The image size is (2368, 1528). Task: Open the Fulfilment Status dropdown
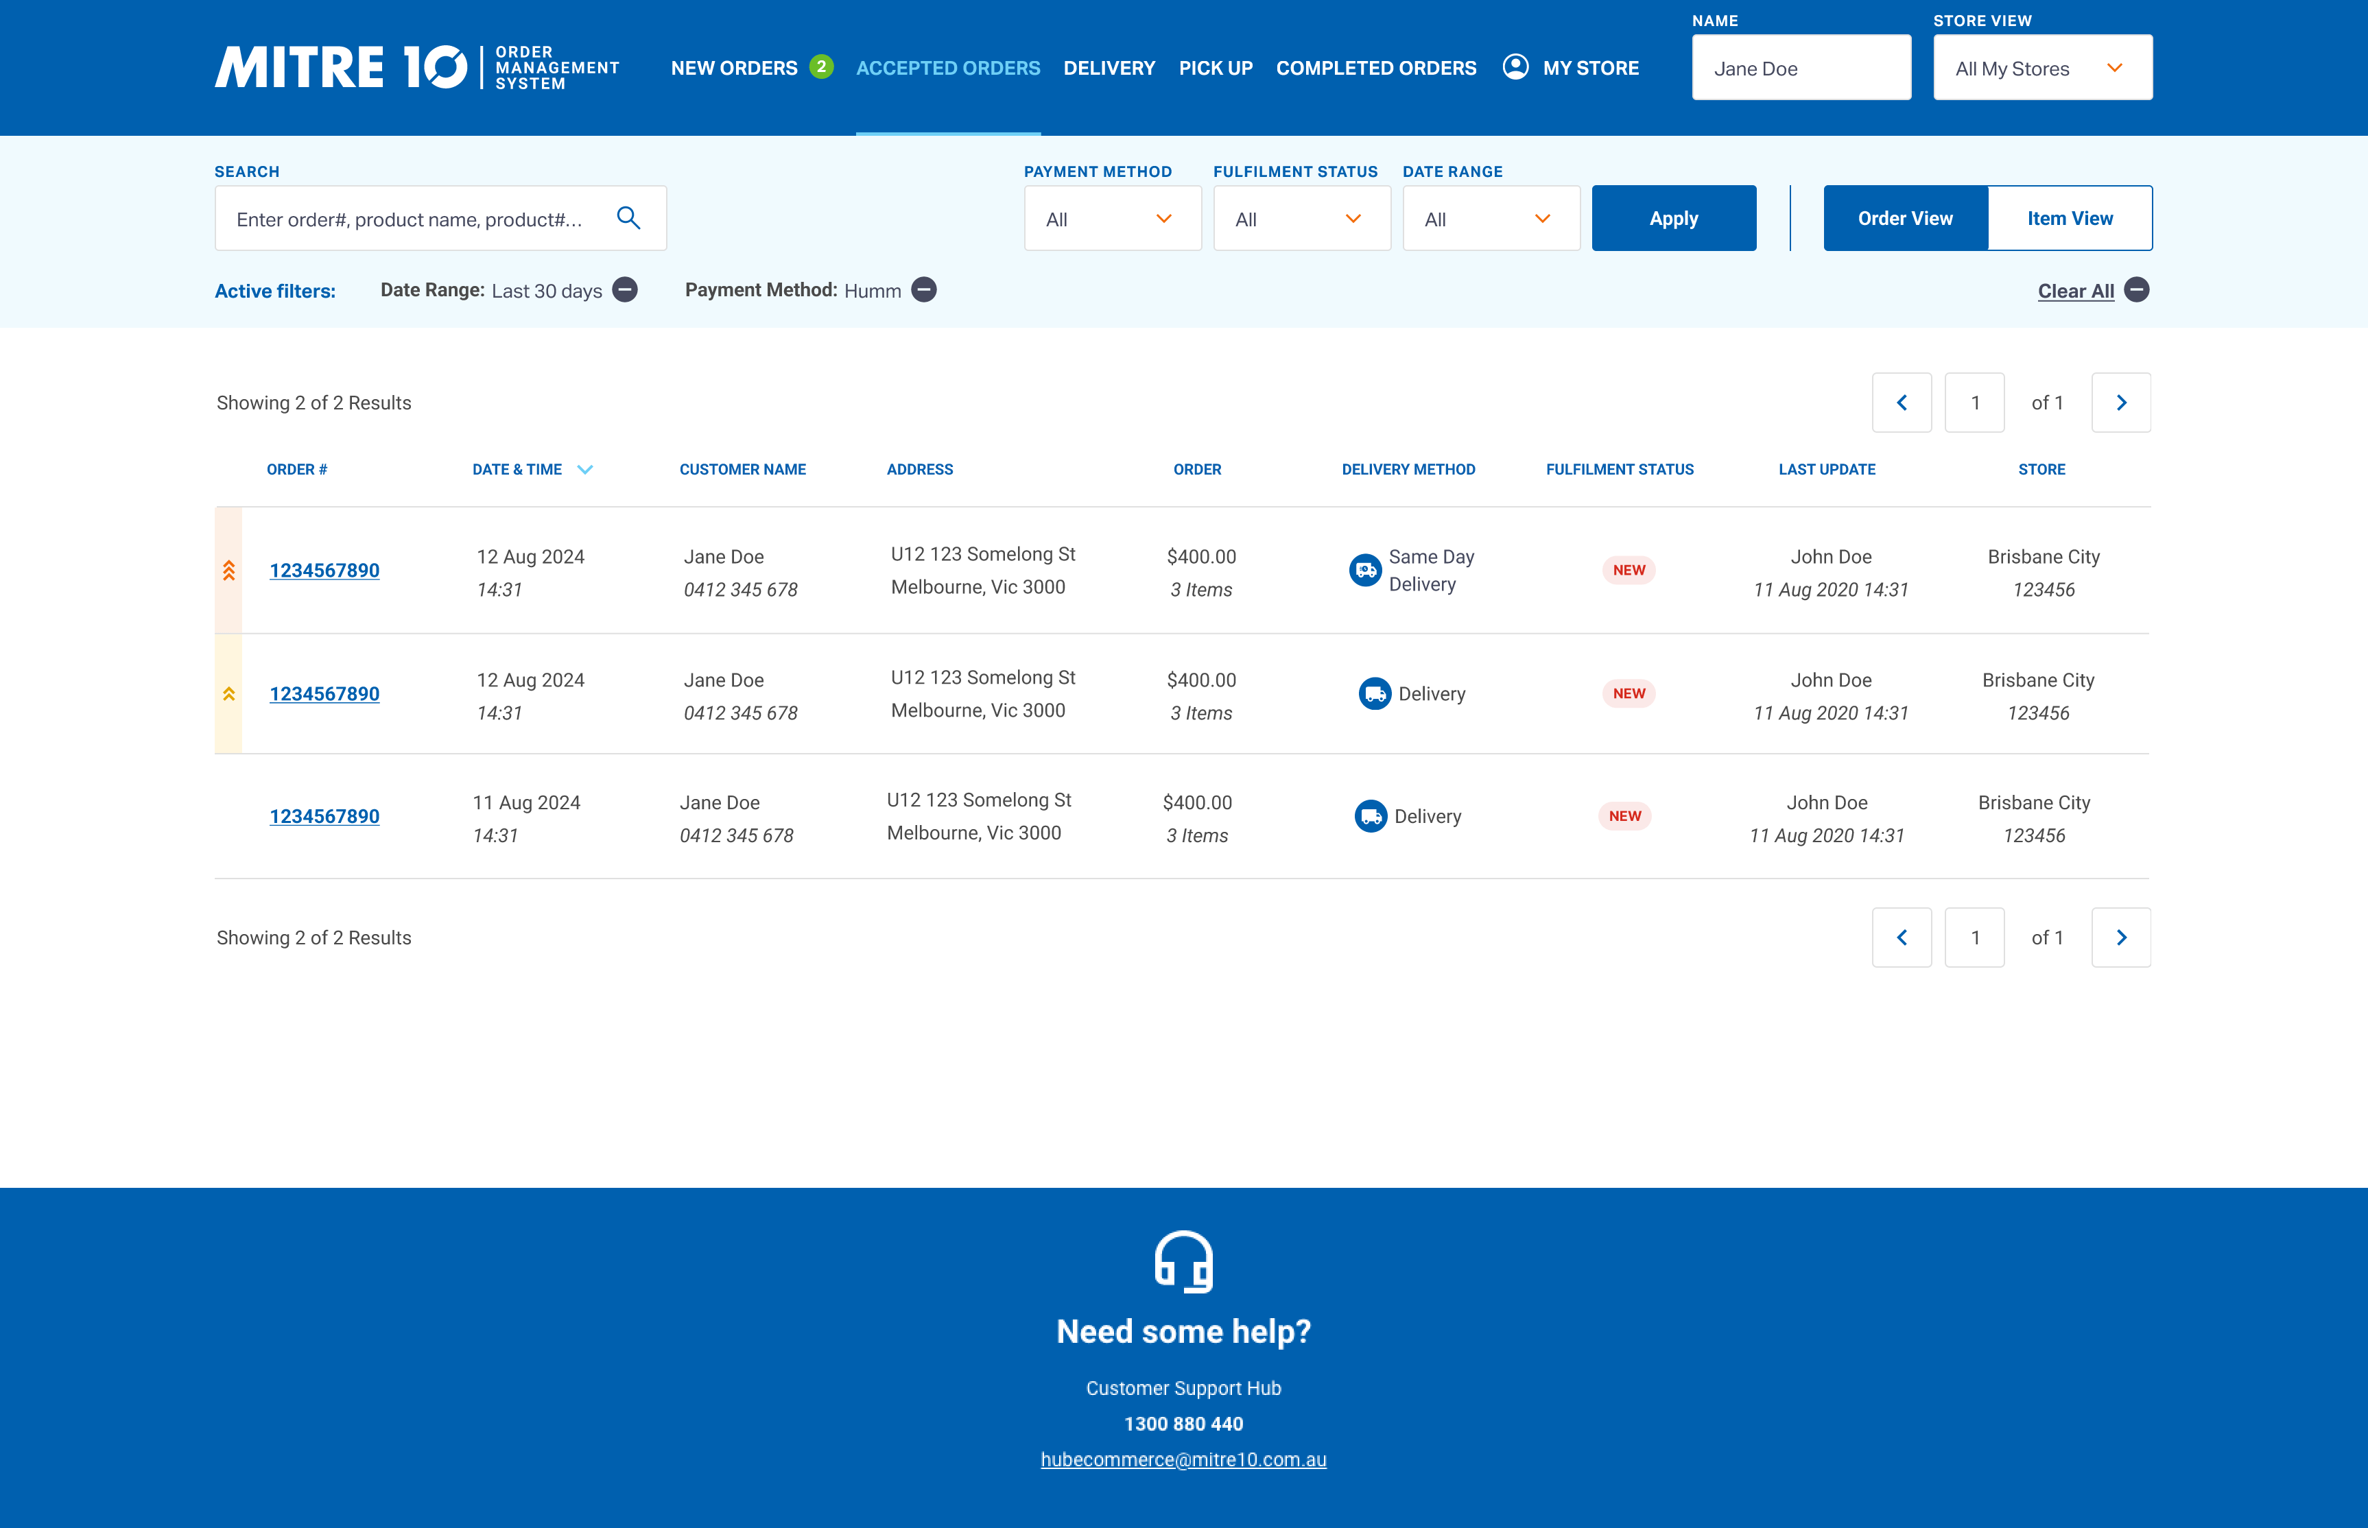pos(1301,218)
